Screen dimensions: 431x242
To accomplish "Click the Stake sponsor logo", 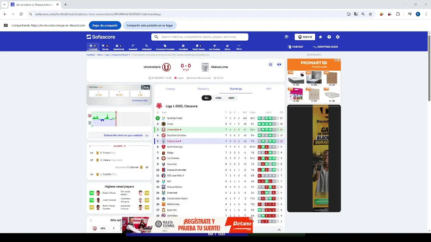I will tap(145, 87).
